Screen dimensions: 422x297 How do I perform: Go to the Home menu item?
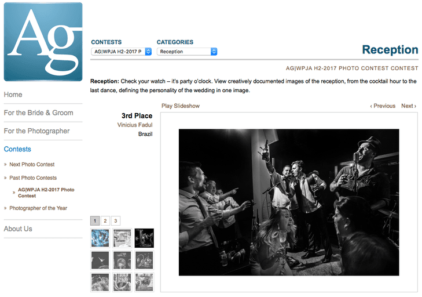pyautogui.click(x=13, y=95)
